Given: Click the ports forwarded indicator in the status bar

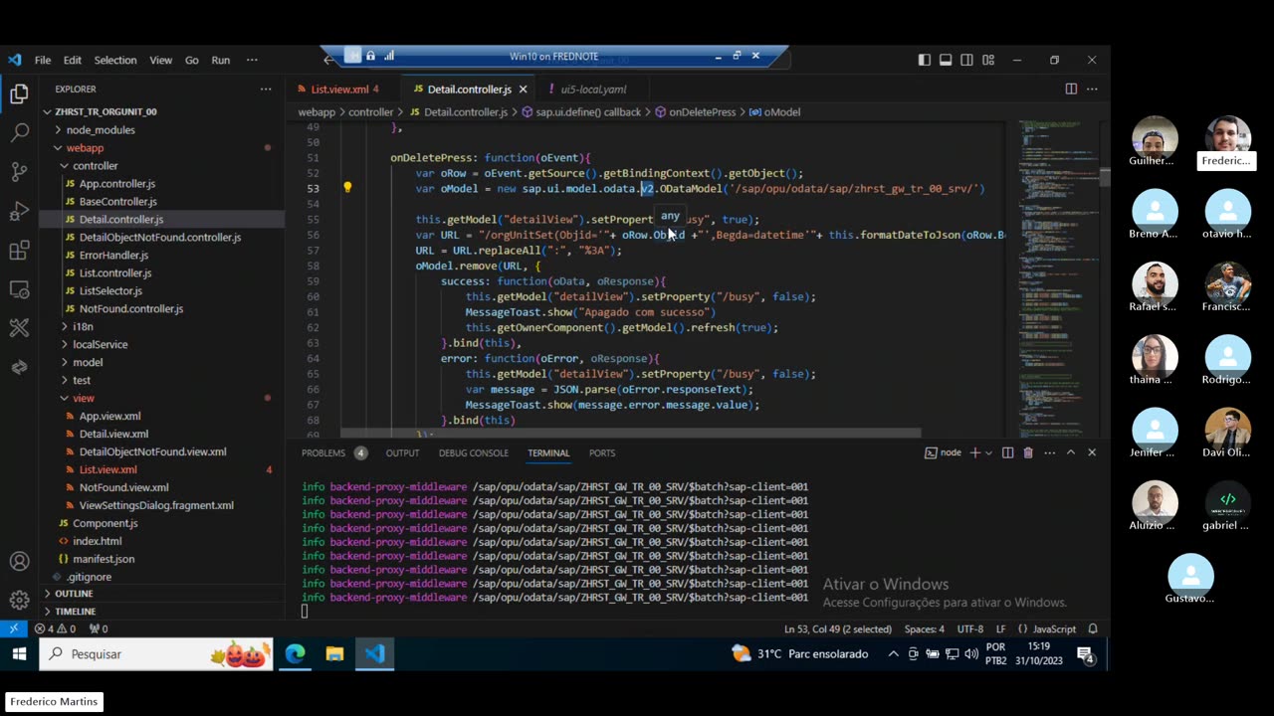Looking at the screenshot, I should pyautogui.click(x=99, y=628).
